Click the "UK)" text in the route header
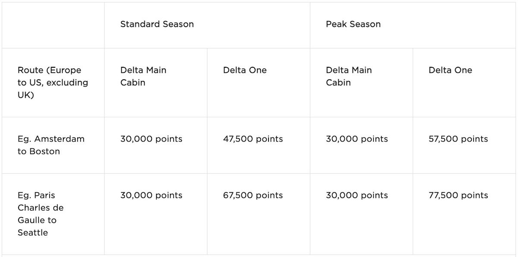This screenshot has height=257, width=518. [x=26, y=95]
